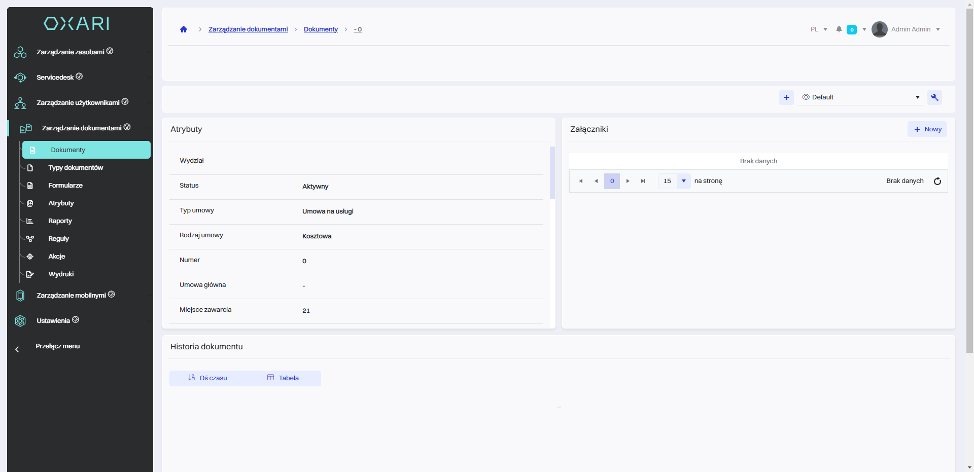This screenshot has height=472, width=974.
Task: Click Nowy to add attachment
Action: click(927, 129)
